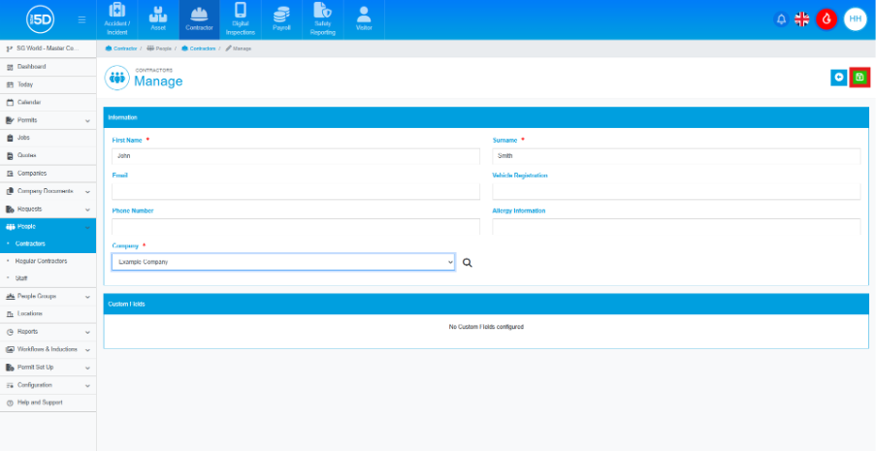Open the notifications bell
The height and width of the screenshot is (451, 876).
coord(781,19)
